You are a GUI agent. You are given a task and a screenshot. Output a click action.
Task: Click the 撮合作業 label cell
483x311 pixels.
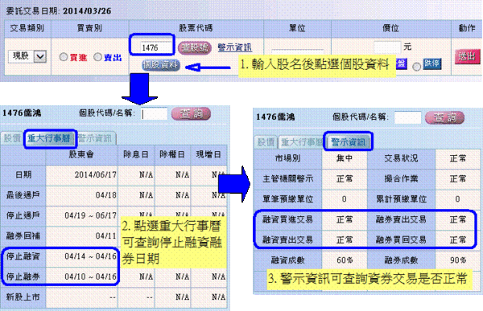point(401,178)
